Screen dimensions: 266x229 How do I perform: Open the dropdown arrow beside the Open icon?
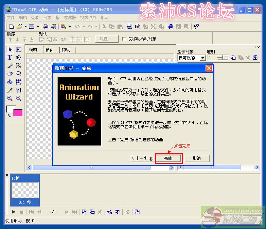click(x=25, y=27)
